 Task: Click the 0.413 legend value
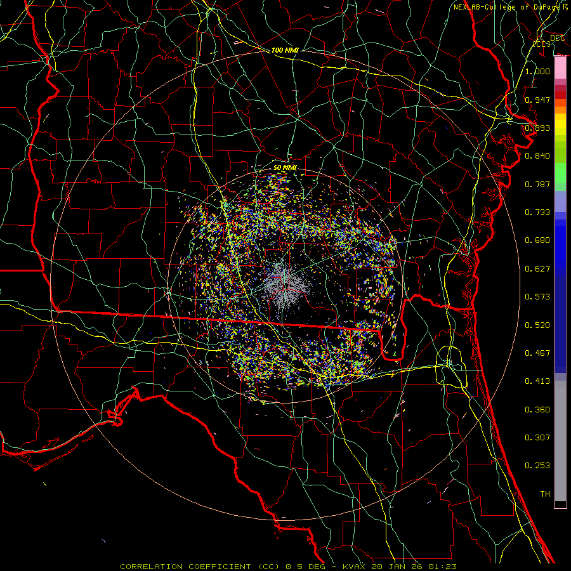pos(537,381)
